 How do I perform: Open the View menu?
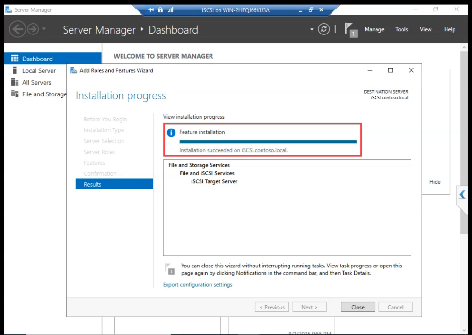pyautogui.click(x=426, y=29)
